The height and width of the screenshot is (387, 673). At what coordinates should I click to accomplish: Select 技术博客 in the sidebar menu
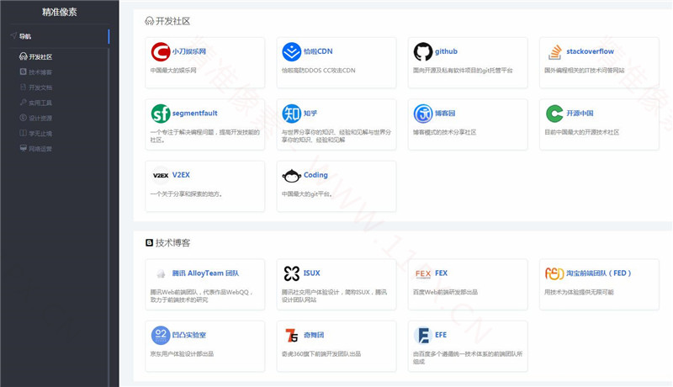pos(40,72)
